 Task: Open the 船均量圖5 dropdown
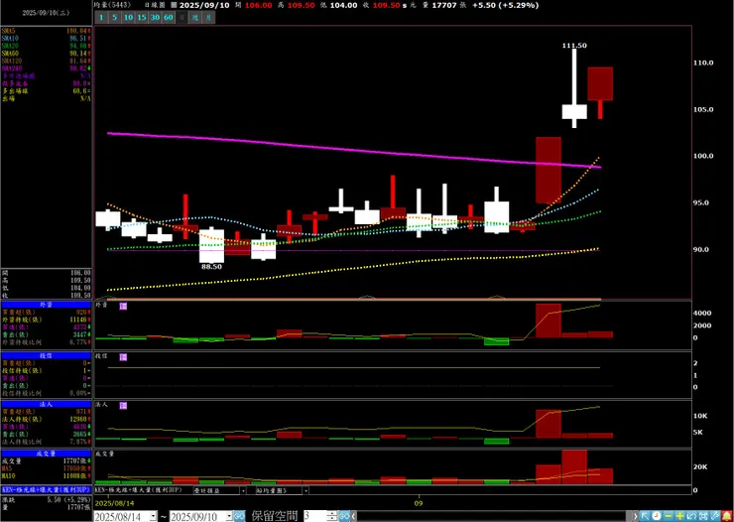tap(306, 490)
